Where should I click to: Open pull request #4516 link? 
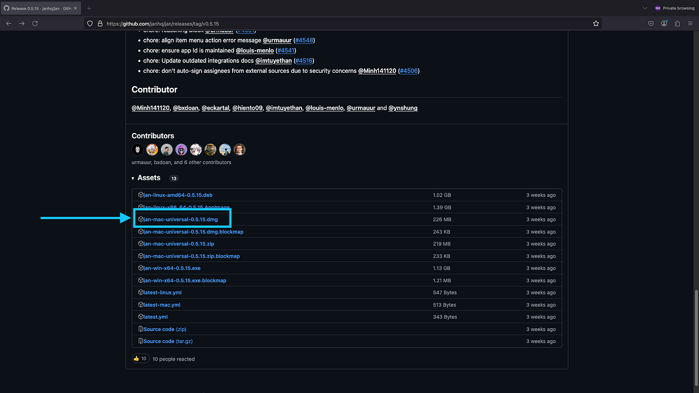(304, 61)
